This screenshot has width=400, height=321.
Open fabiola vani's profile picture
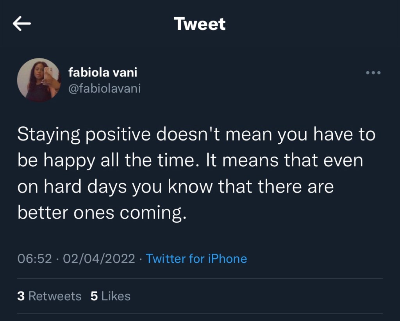pos(39,80)
